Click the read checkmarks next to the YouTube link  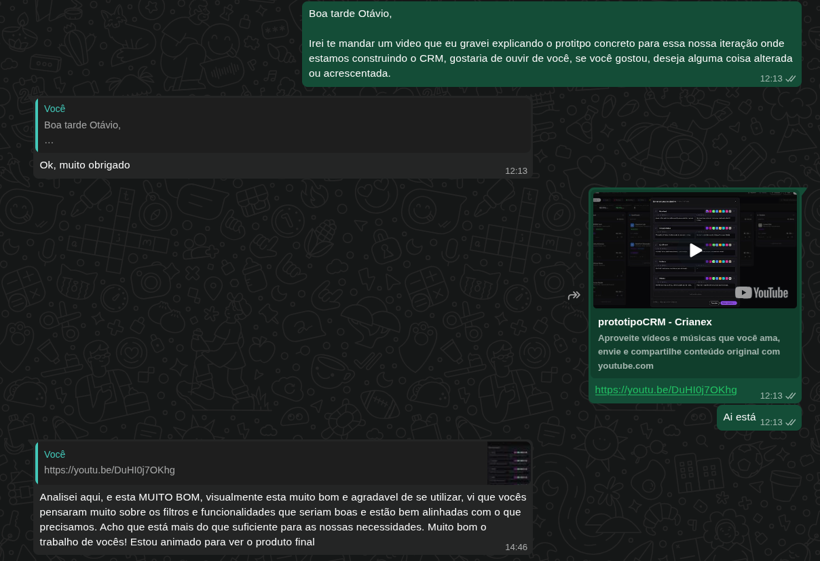click(x=790, y=396)
